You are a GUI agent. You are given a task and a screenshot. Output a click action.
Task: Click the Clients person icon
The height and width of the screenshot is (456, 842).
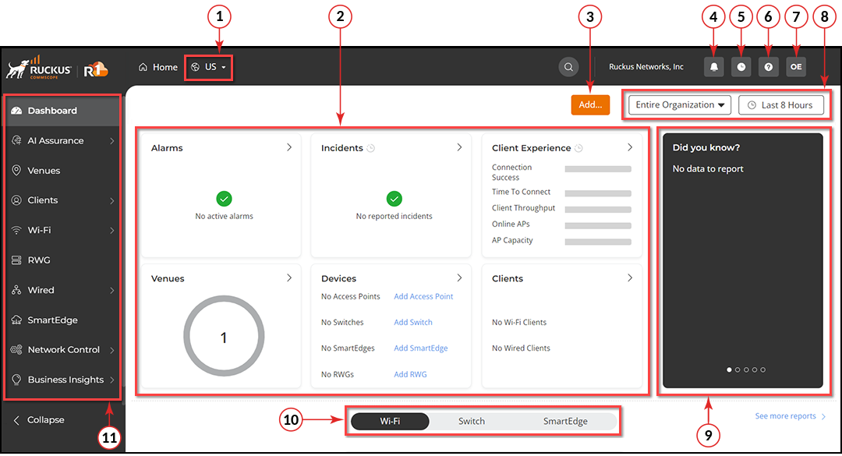(16, 200)
